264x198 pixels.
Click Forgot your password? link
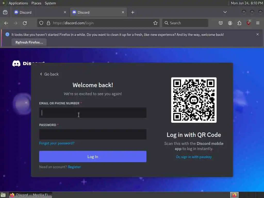click(x=57, y=143)
